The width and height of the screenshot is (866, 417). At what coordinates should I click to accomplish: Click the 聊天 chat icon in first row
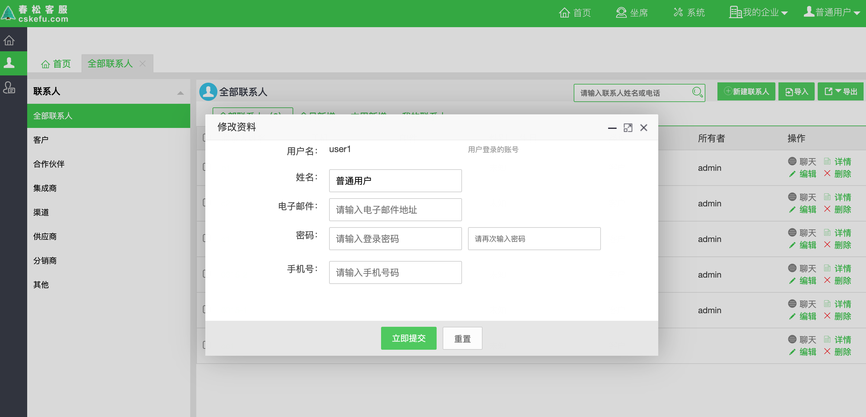[x=792, y=161]
